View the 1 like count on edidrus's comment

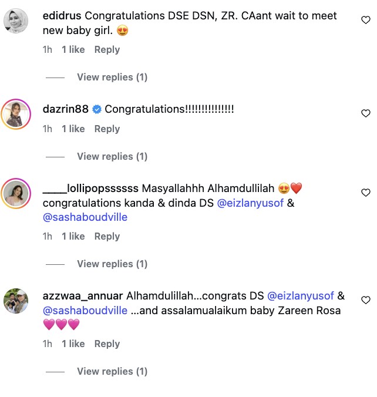point(73,50)
